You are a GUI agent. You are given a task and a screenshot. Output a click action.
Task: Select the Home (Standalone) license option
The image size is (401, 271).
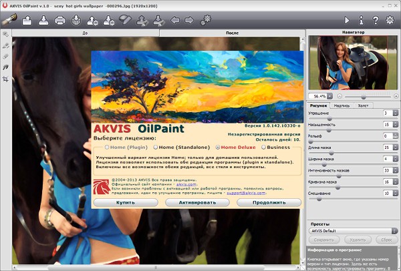(156, 147)
